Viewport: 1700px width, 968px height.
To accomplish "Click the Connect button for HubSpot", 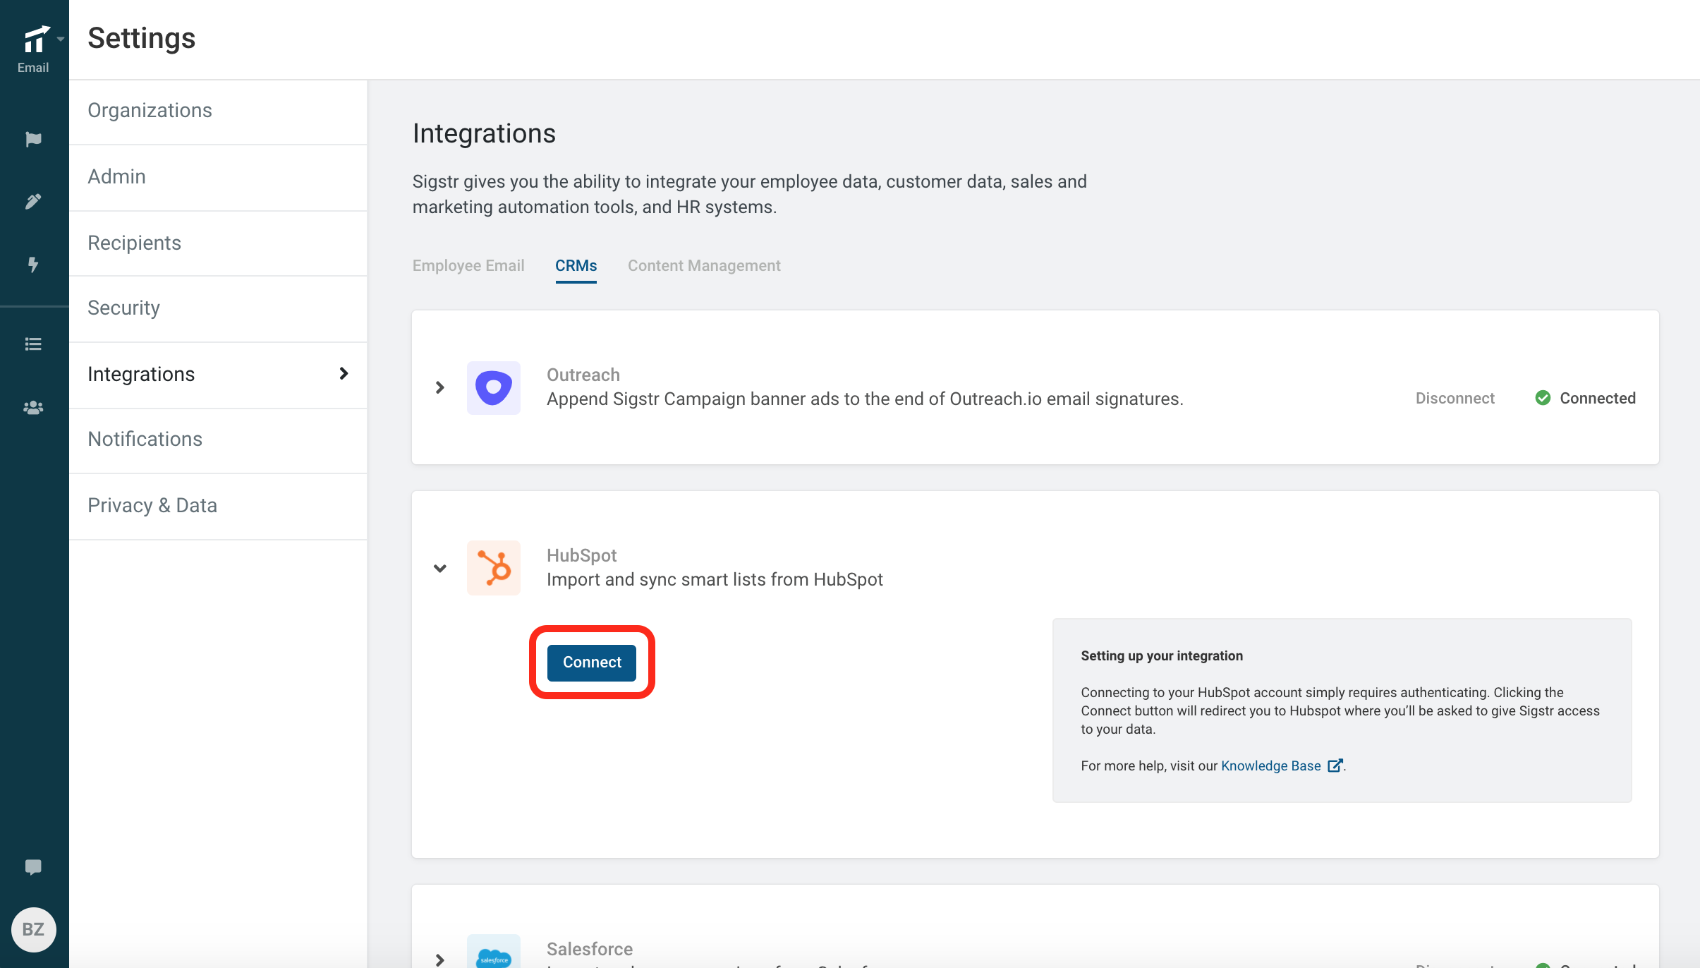I will pyautogui.click(x=592, y=663).
